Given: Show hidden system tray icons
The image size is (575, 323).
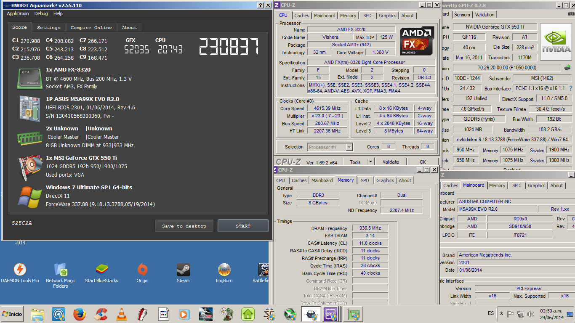Looking at the screenshot, I should coord(501,314).
